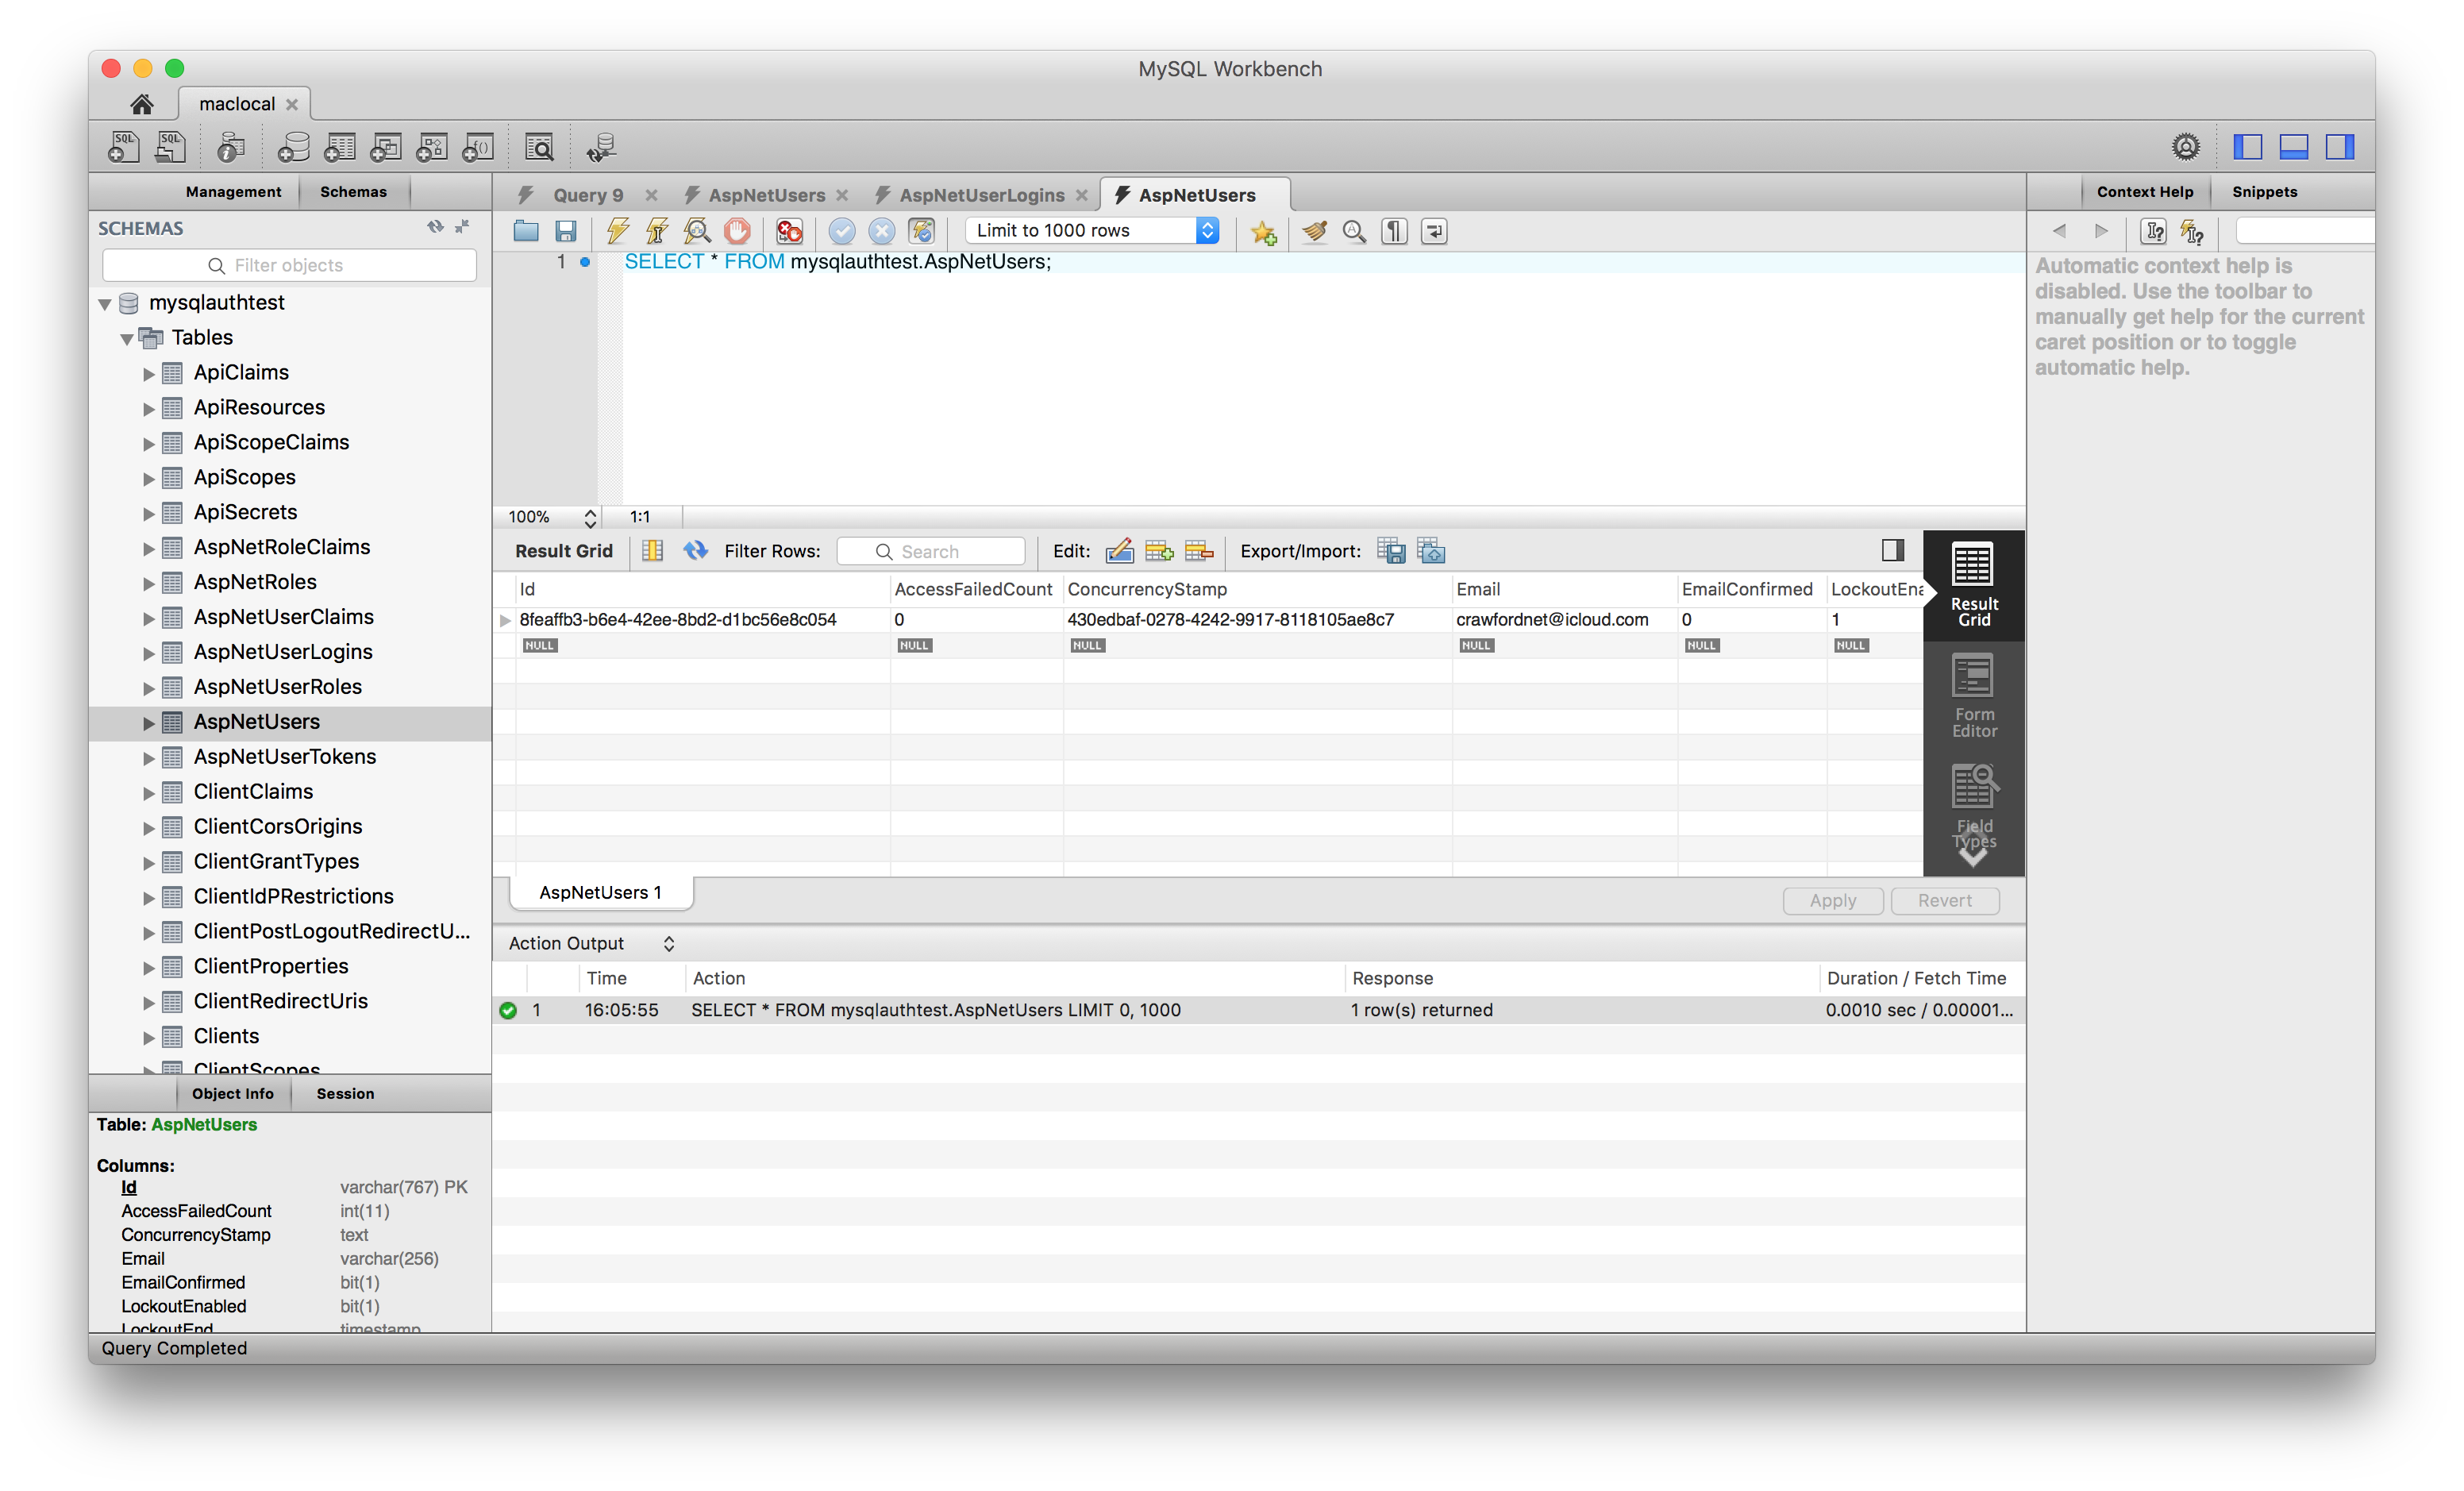Open a new SQL tab icon

tap(123, 147)
